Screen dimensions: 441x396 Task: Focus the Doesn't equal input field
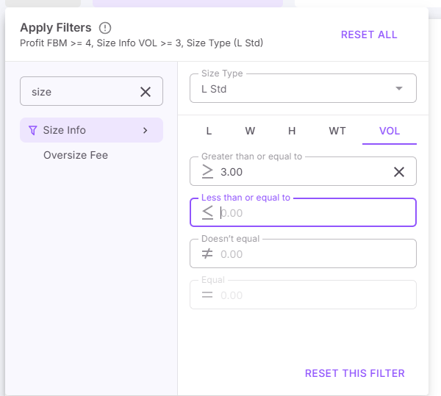click(x=312, y=254)
